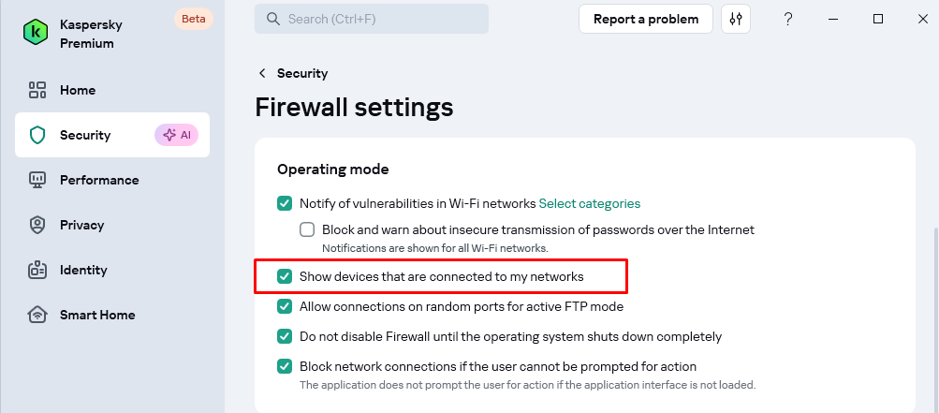
Task: Click the Privacy shield icon
Action: pyautogui.click(x=37, y=225)
